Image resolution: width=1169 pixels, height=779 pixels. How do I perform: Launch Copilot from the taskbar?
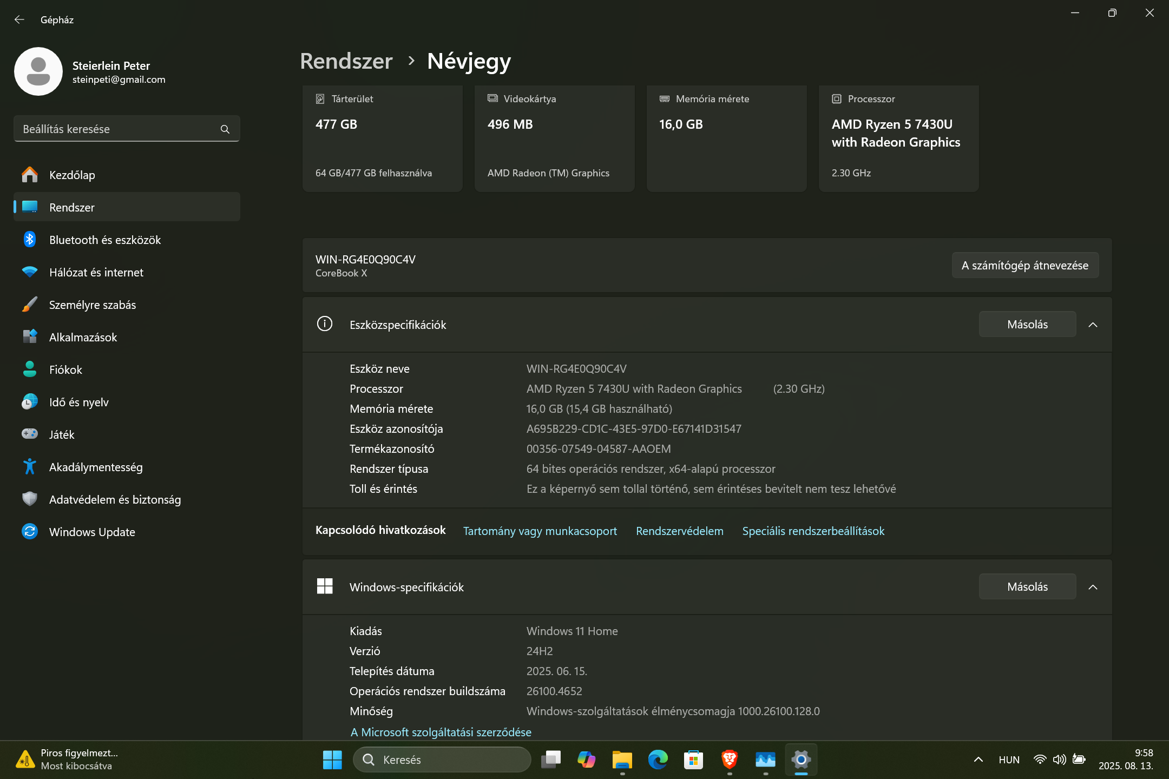(x=586, y=760)
